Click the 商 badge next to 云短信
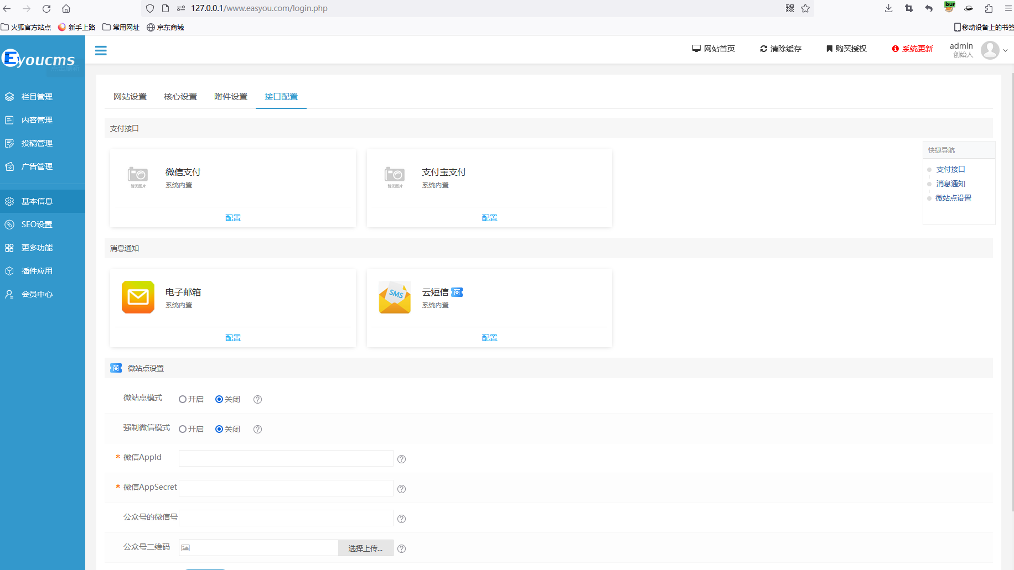 [x=457, y=292]
